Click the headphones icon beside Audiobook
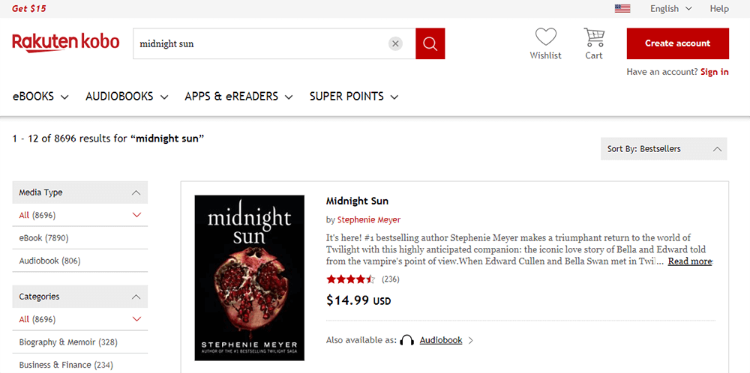 pyautogui.click(x=407, y=340)
